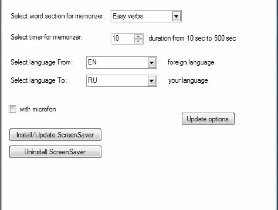
Task: Decrease timer with the down spinner arrow
Action: [x=139, y=41]
